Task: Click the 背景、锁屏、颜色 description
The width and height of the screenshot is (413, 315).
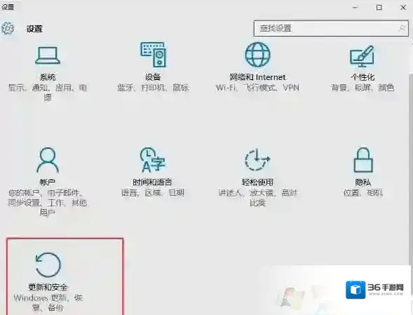Action: pos(363,88)
